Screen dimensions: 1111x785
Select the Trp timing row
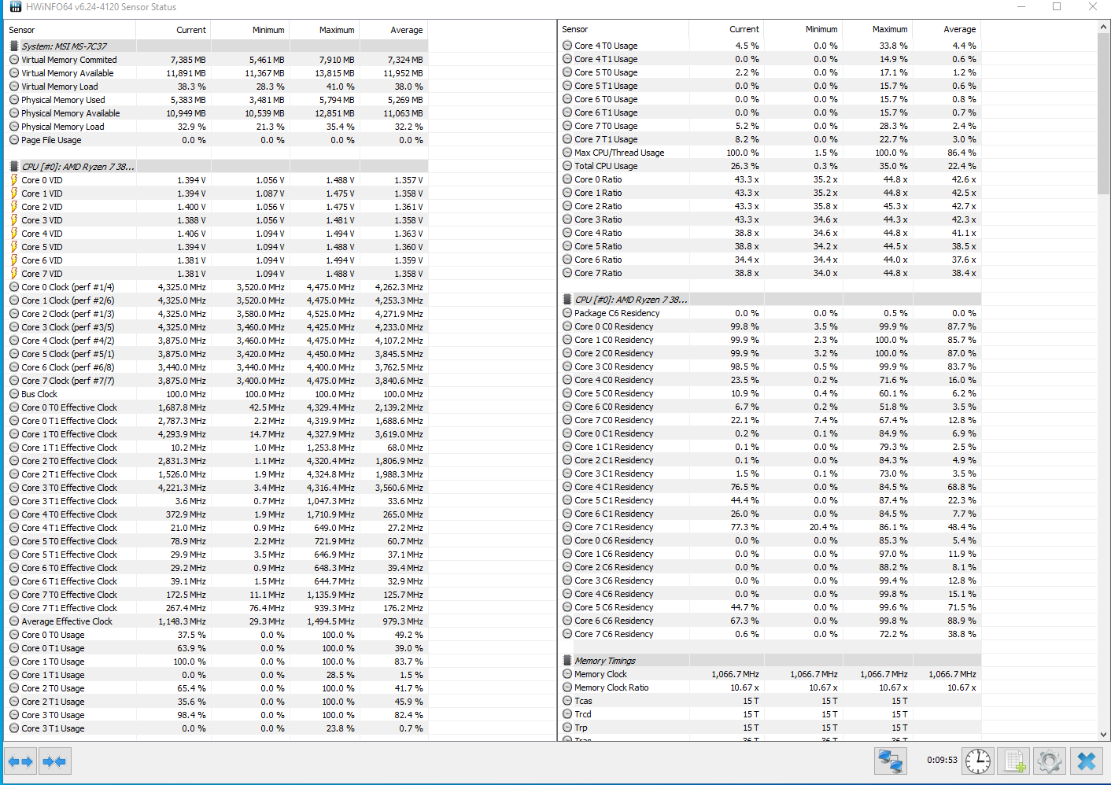pos(770,728)
